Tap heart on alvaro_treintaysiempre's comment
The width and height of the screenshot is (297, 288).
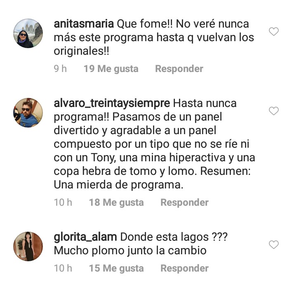[273, 111]
